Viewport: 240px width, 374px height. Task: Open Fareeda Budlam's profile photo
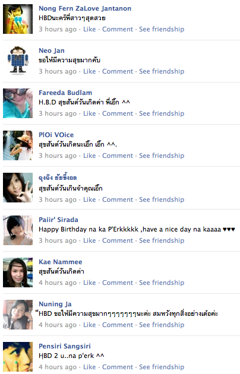(x=18, y=103)
